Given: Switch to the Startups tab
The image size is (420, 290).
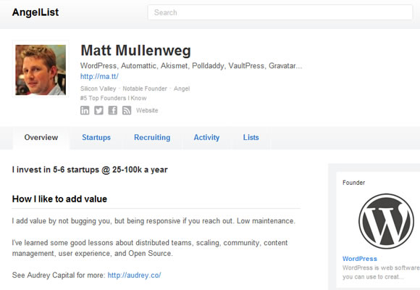Looking at the screenshot, I should (96, 137).
